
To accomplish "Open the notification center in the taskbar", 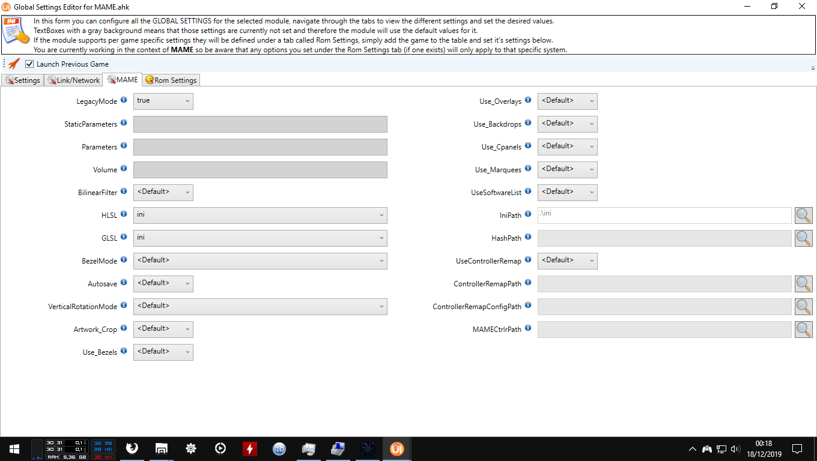I will 797,448.
